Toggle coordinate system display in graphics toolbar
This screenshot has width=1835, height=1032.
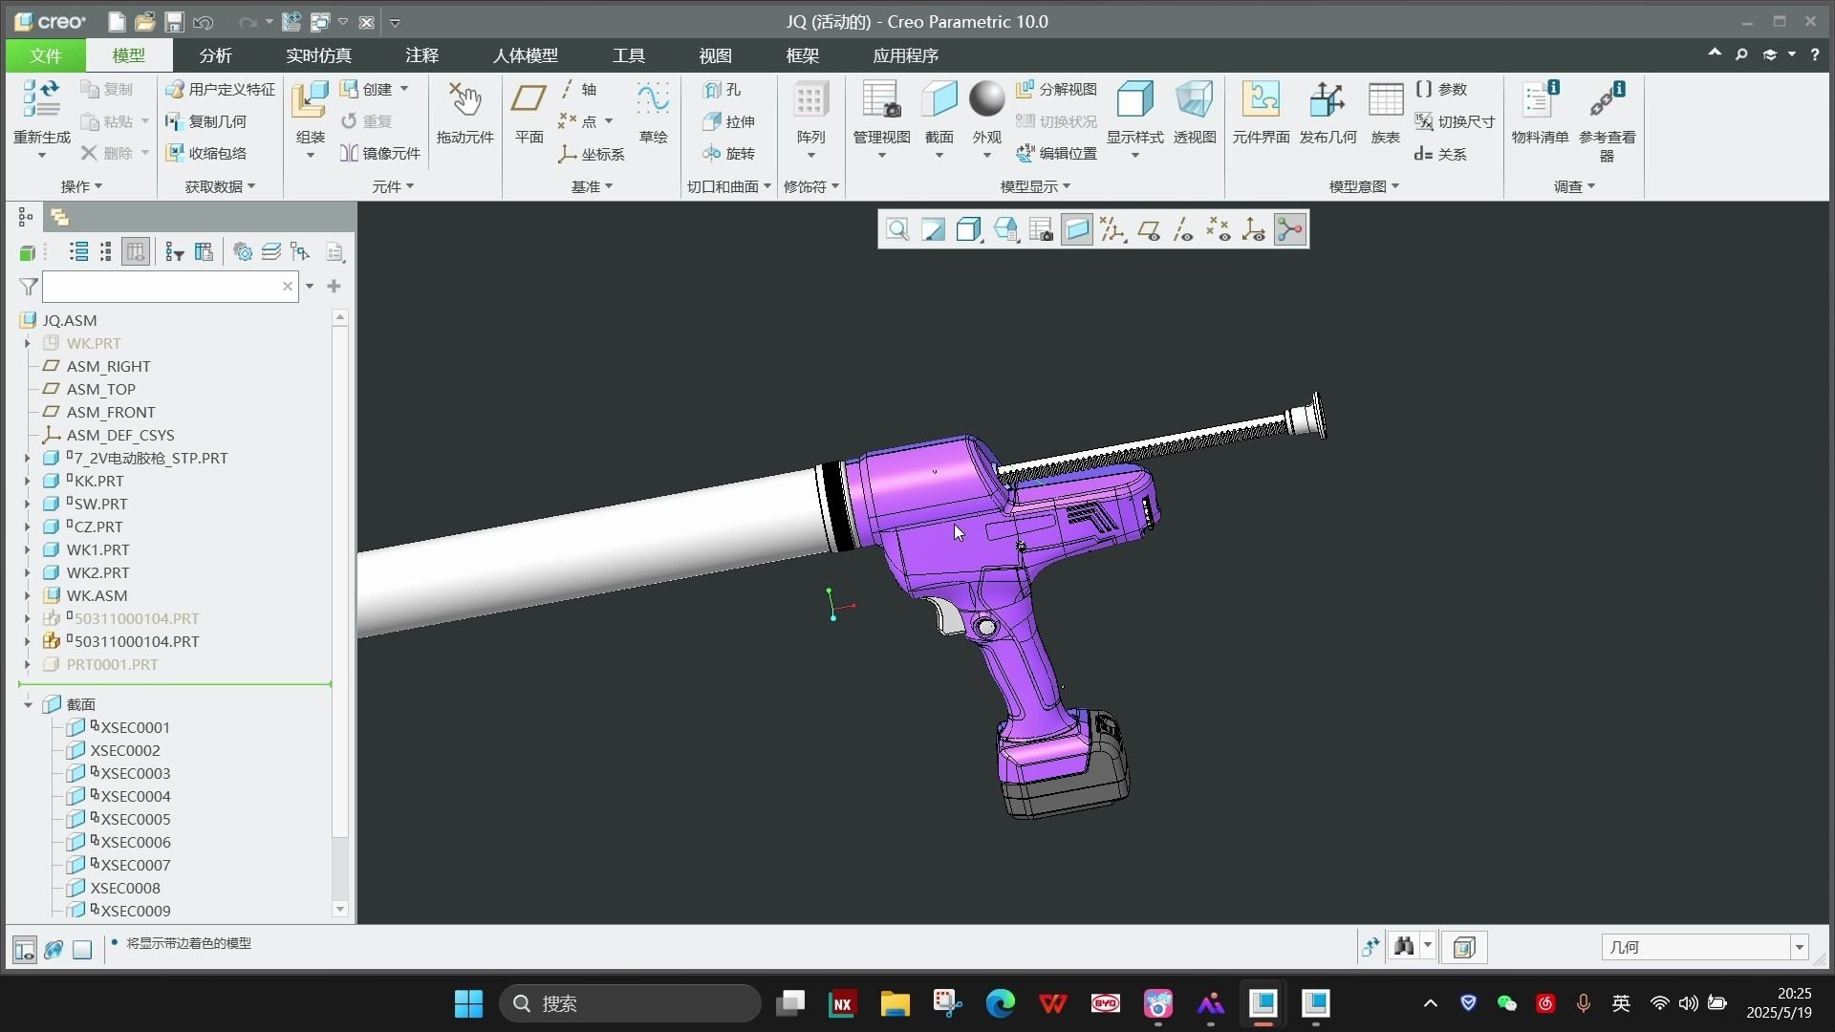point(1253,229)
